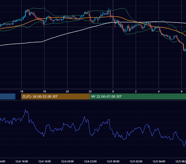The width and height of the screenshot is (186, 164).
Task: Click the 16 hour label on upper axis
Action: coord(22,92)
